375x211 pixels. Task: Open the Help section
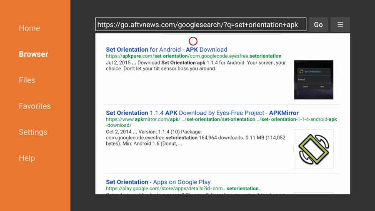click(27, 158)
